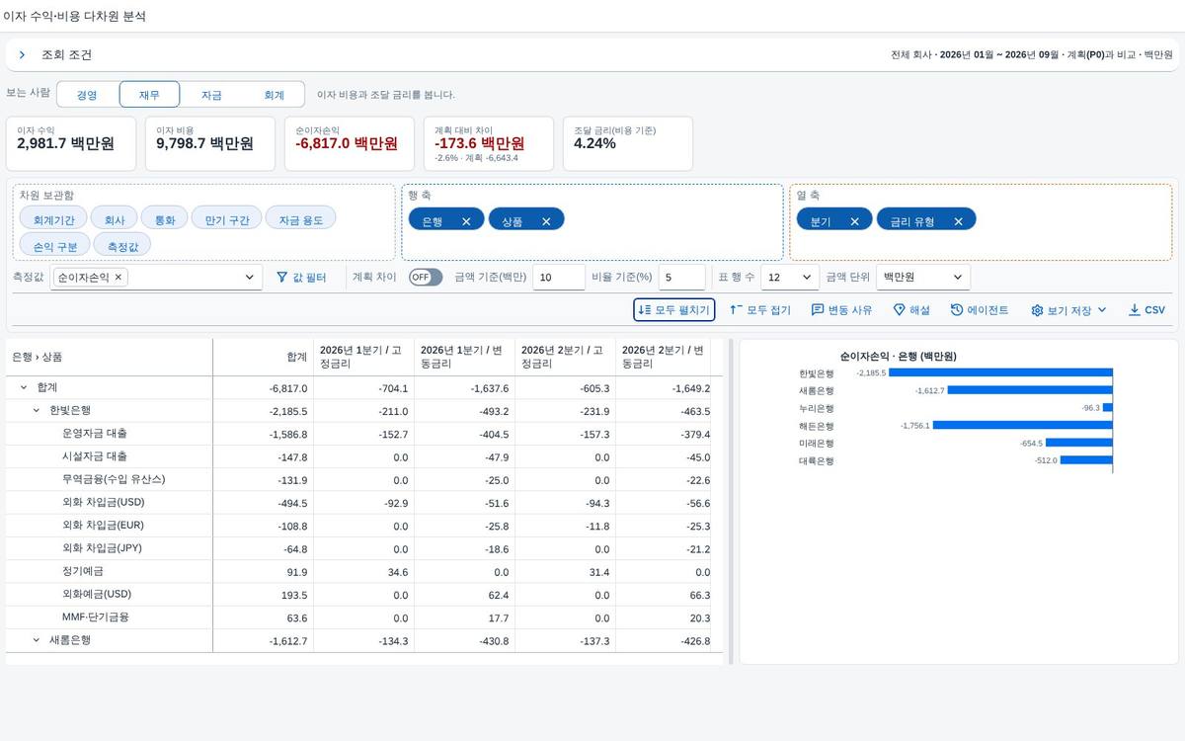Click the 손익 구분 dimension chip
This screenshot has height=741, width=1185.
(x=55, y=246)
